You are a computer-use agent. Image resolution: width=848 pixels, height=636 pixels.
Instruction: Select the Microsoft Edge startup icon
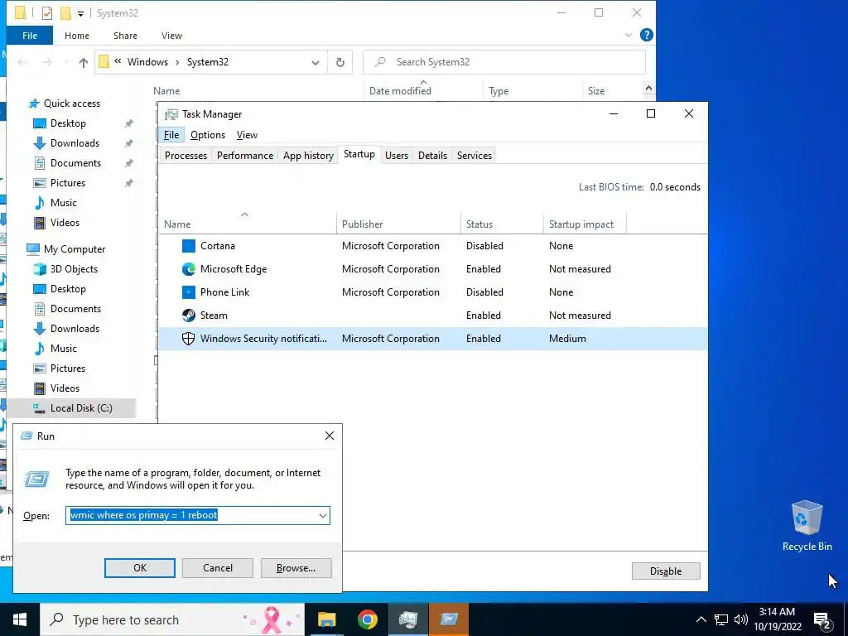[x=188, y=269]
